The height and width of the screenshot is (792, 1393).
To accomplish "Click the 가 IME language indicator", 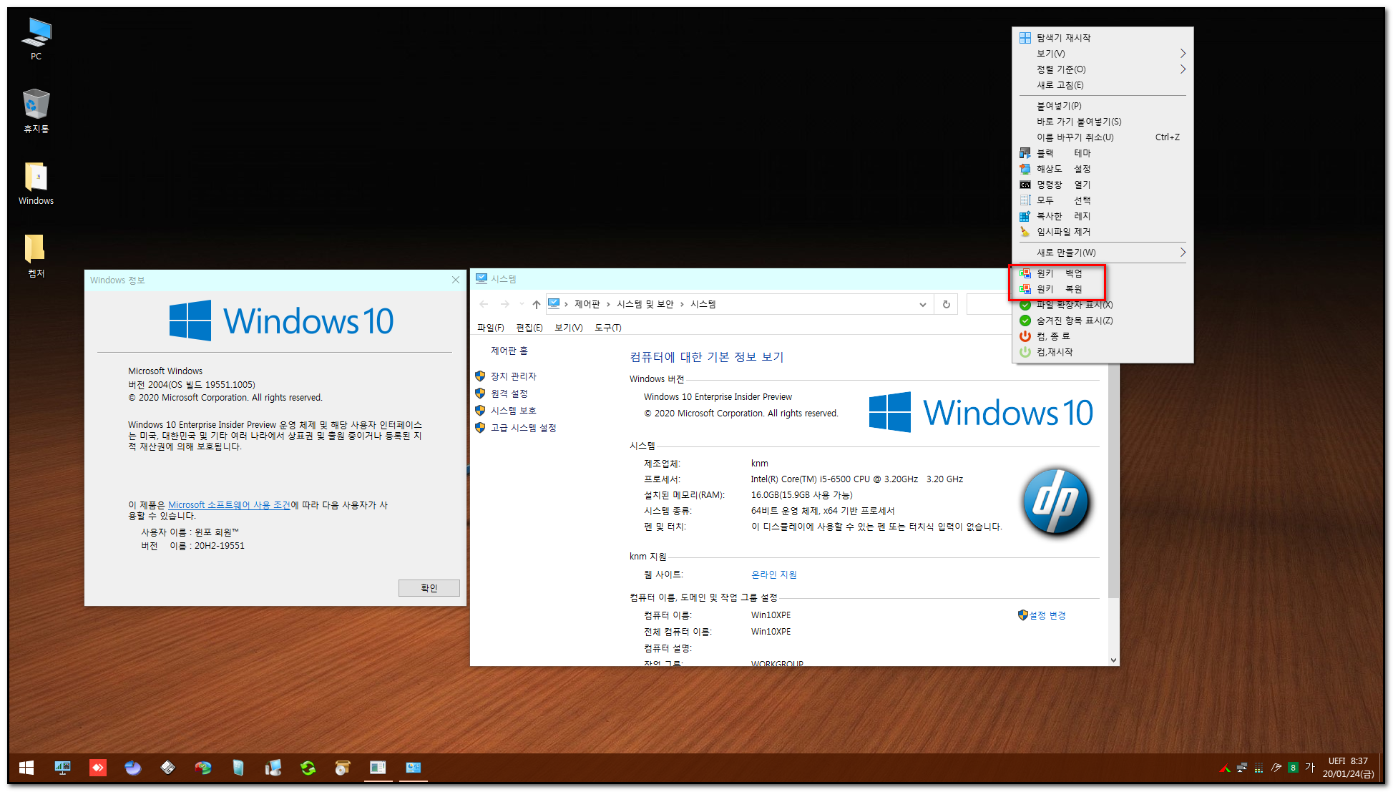I will pyautogui.click(x=1310, y=768).
